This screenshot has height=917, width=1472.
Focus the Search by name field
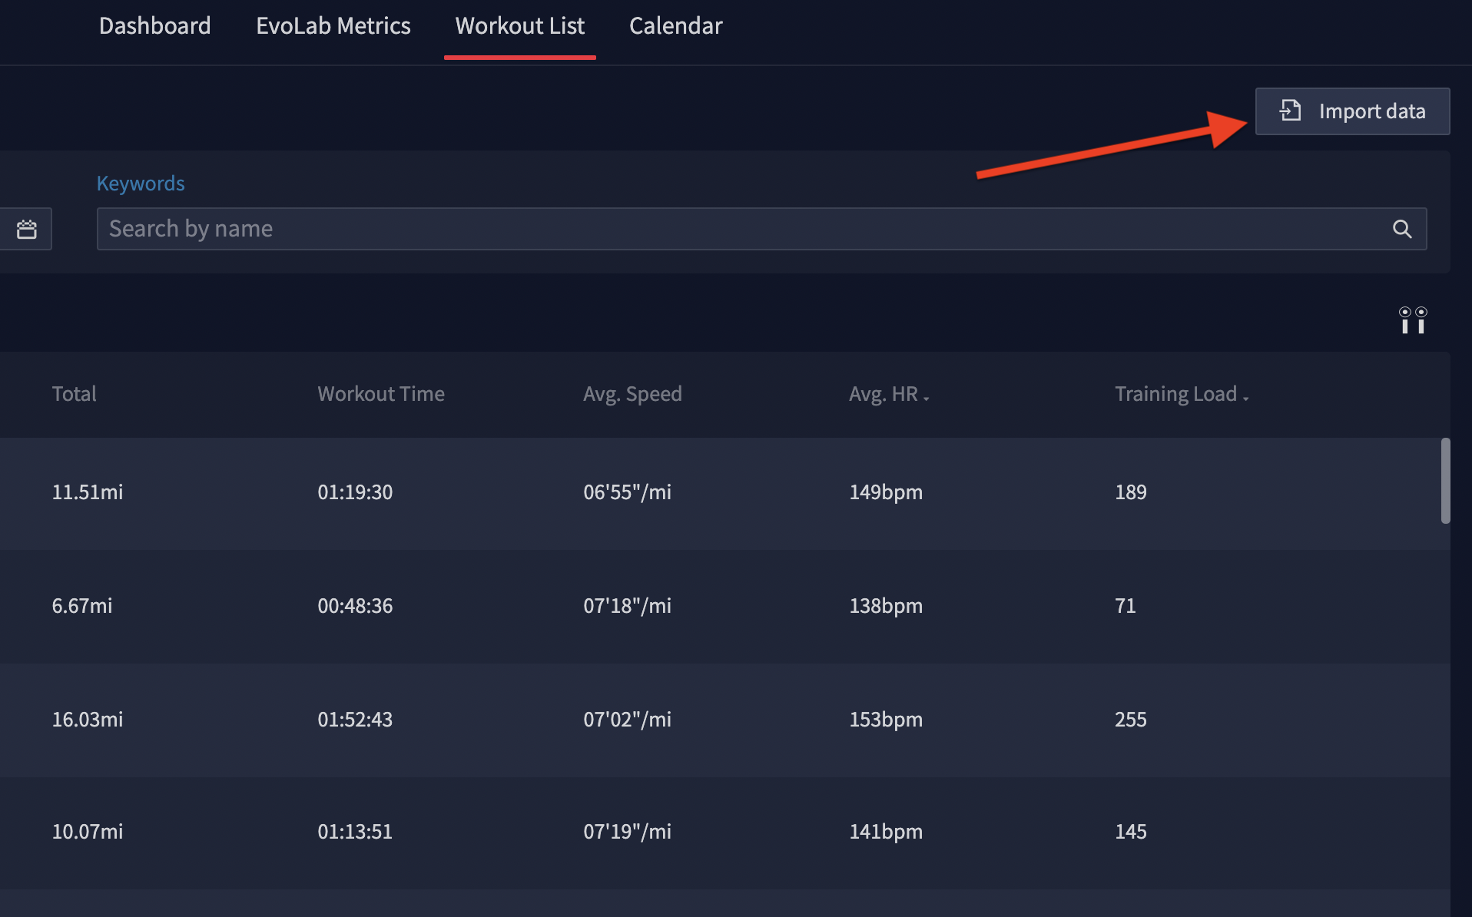[738, 229]
